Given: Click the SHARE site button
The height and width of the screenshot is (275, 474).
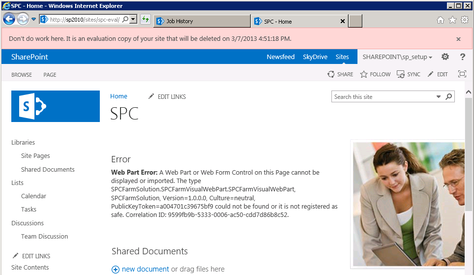Looking at the screenshot, I should (x=340, y=74).
